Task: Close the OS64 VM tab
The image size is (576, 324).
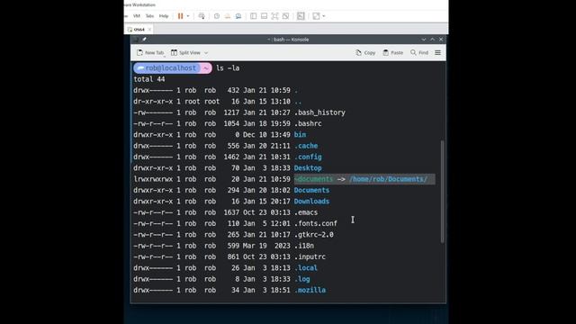Action: [149, 30]
